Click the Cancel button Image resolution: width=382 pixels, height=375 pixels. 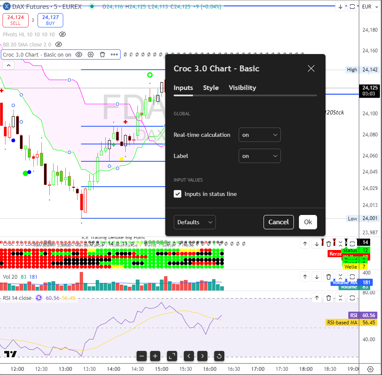(278, 222)
